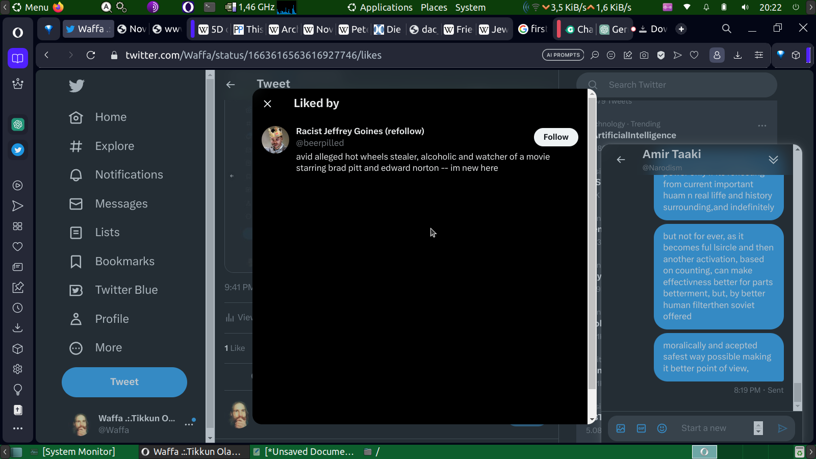Open the emoji reaction icon in address bar
816x459 pixels.
(x=611, y=55)
